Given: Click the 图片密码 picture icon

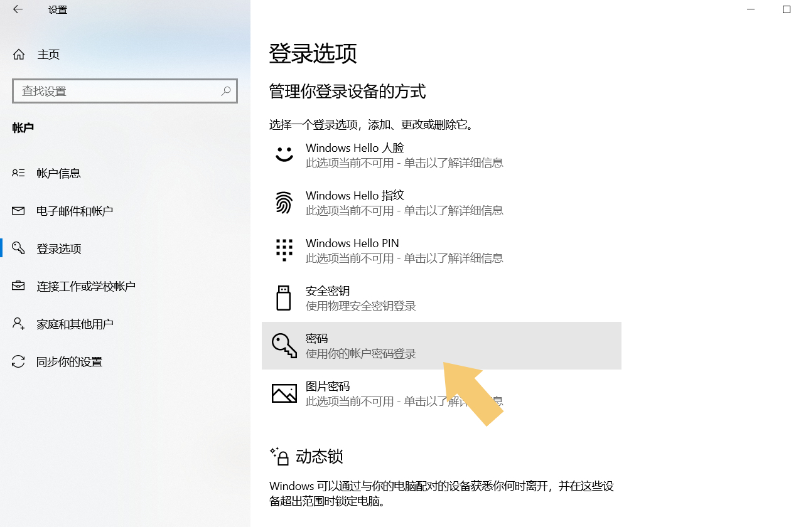Looking at the screenshot, I should coord(284,393).
